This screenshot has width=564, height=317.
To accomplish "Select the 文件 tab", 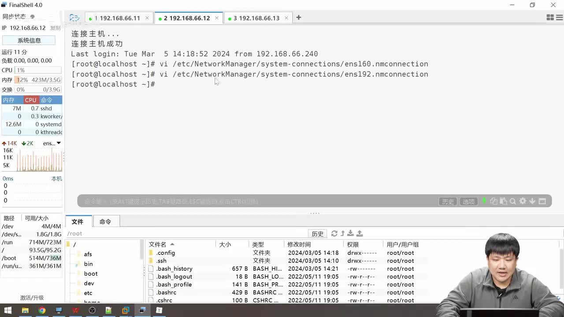I will (x=78, y=221).
